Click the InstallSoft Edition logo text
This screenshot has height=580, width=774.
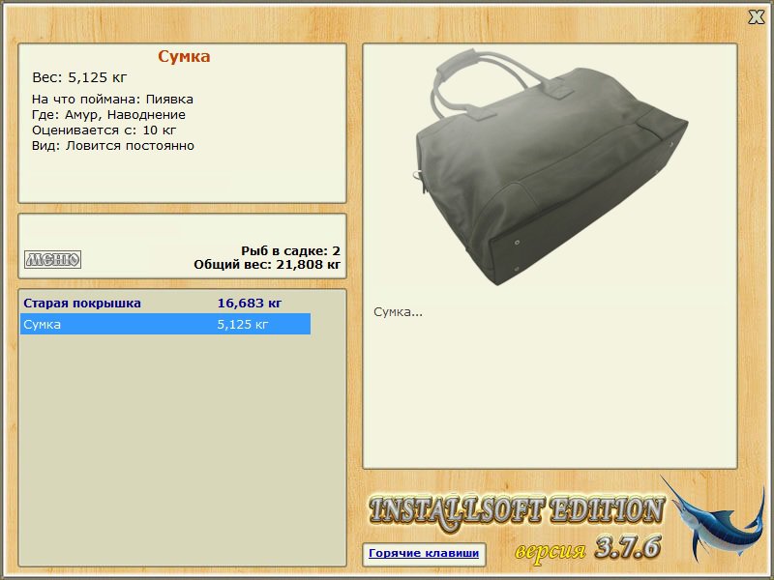517,510
